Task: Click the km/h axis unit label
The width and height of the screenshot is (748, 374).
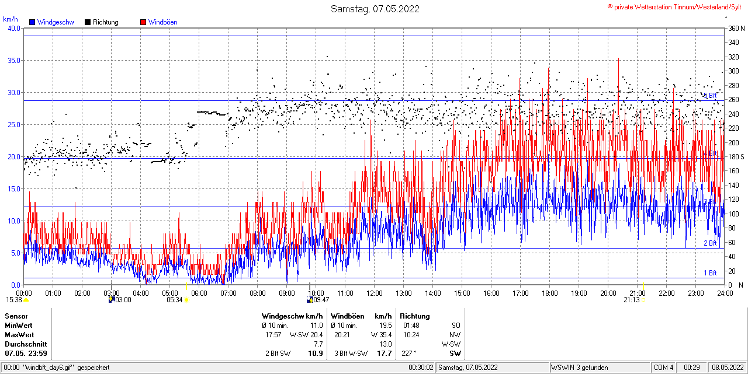Action: point(11,19)
